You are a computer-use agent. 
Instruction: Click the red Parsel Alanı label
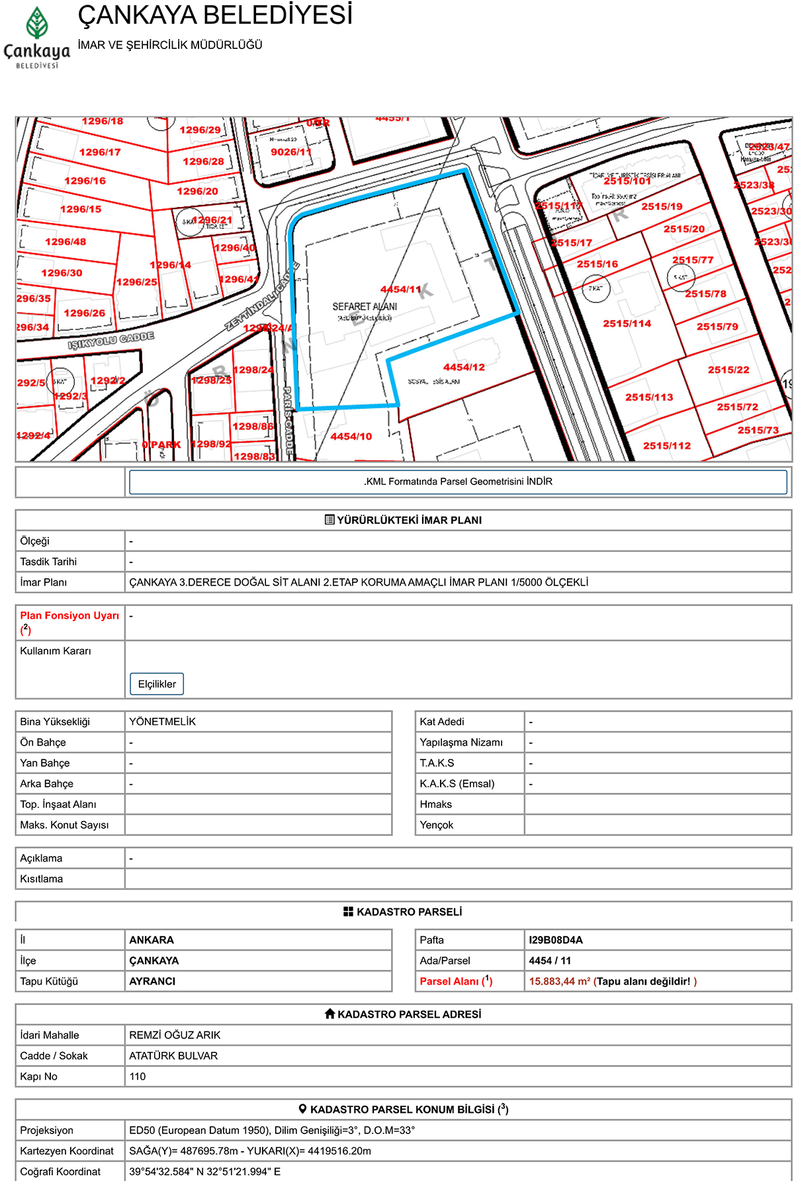pyautogui.click(x=456, y=981)
